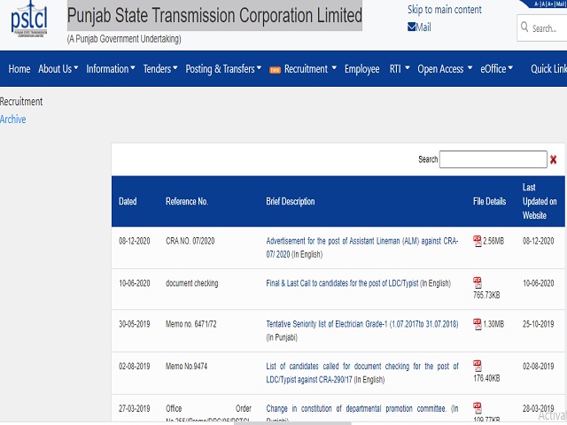Open PDF icon for 27-03-2019 office order
567x425 pixels.
(x=477, y=408)
